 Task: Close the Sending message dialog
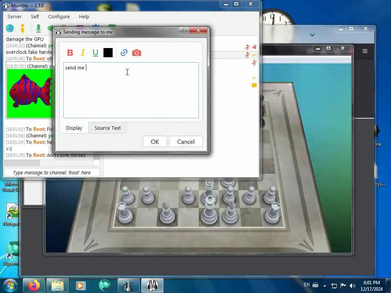[198, 30]
